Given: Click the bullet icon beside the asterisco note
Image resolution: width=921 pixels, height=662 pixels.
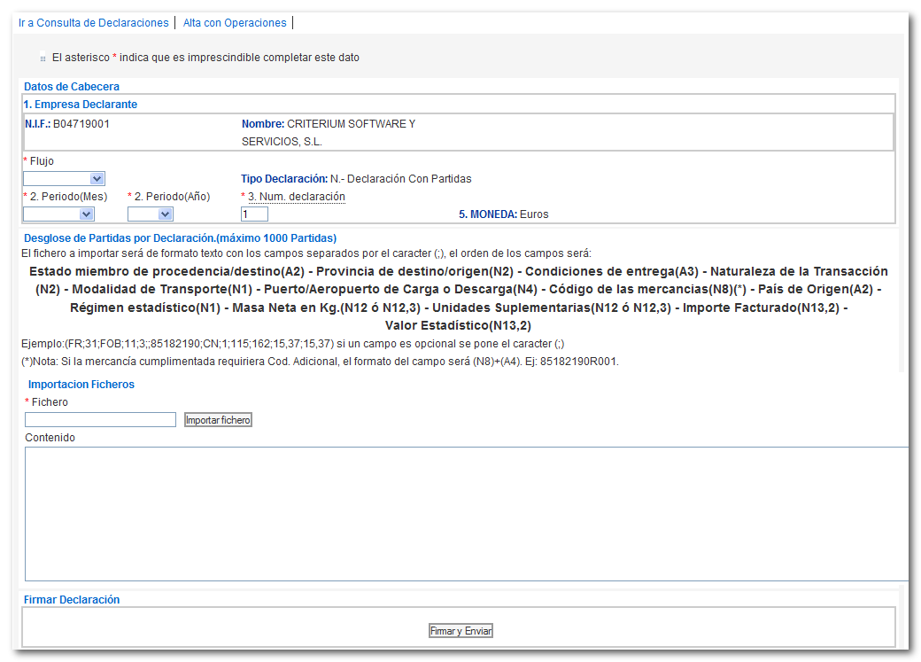Looking at the screenshot, I should (x=43, y=58).
